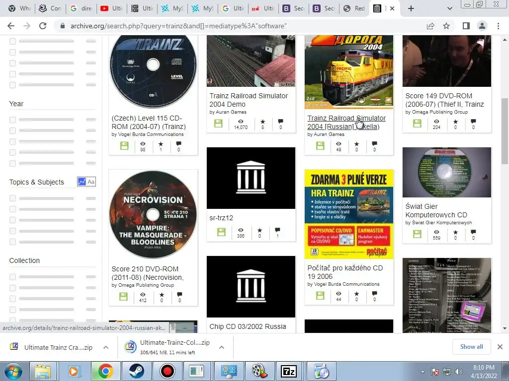The width and height of the screenshot is (509, 381).
Task: Close the downloads bar
Action: pyautogui.click(x=500, y=347)
